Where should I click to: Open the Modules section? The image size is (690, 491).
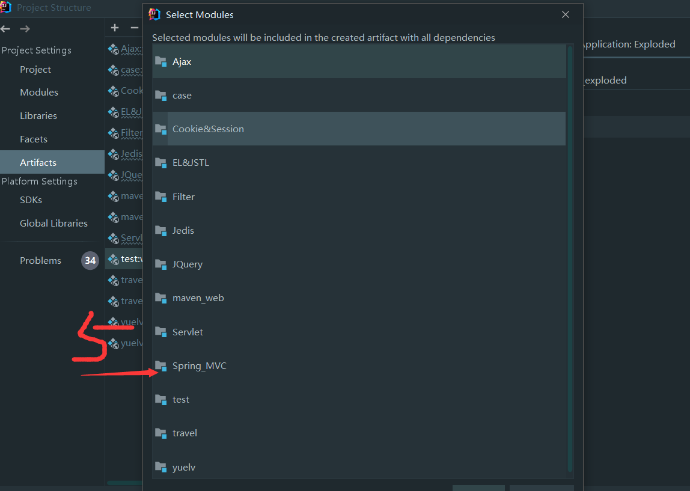click(39, 92)
